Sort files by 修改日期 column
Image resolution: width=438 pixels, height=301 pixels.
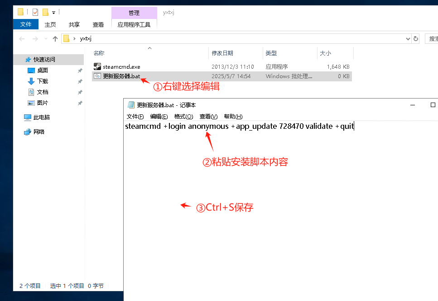(222, 53)
